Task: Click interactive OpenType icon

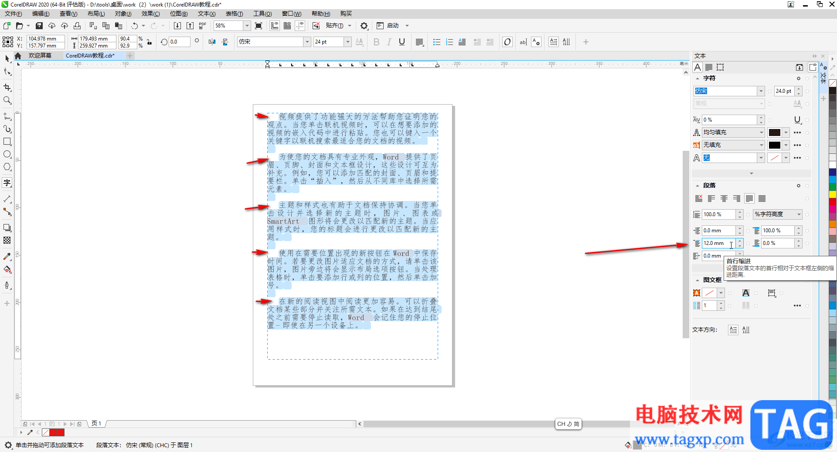Action: tap(507, 42)
